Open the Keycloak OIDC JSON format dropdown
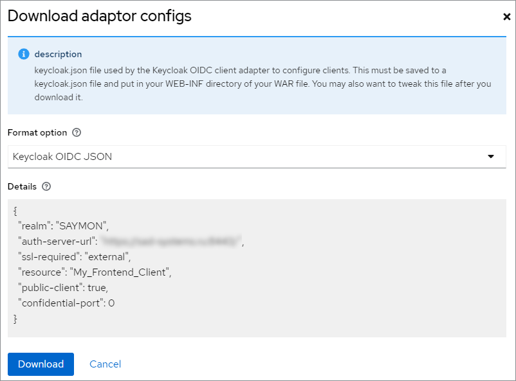Viewport: 516px width, 381px height. click(257, 157)
